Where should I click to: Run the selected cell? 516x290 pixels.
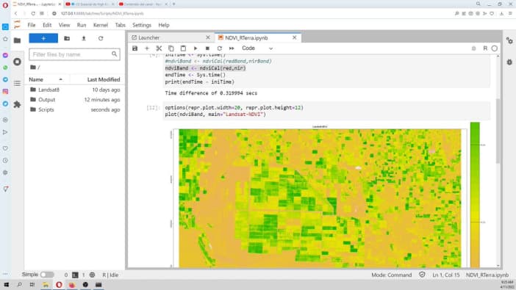(196, 48)
